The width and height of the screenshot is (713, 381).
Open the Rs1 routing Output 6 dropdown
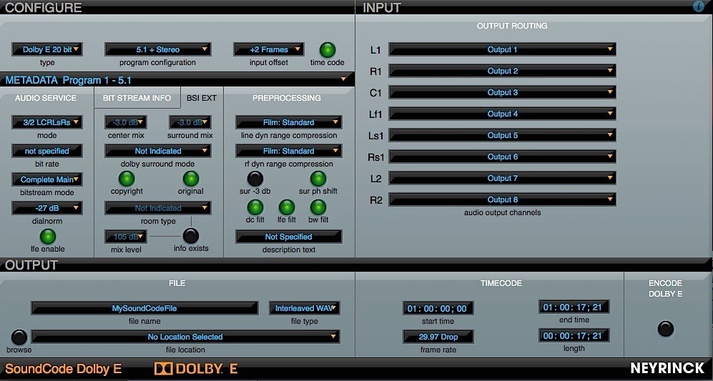(503, 157)
